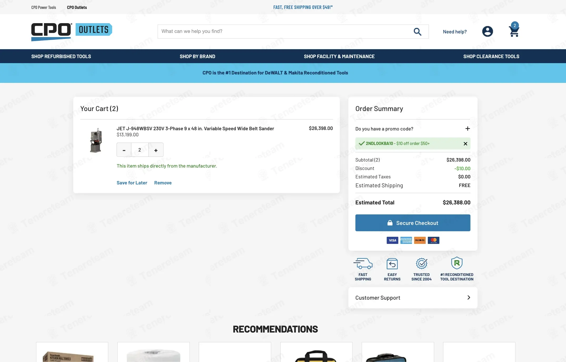Open Shop Refurbished Tools menu
Viewport: 566px width, 362px height.
pyautogui.click(x=61, y=56)
